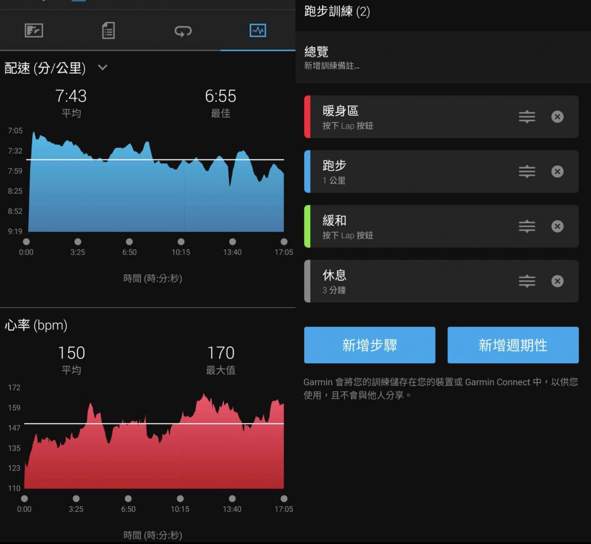Tap the reorder handle on 休息 step

526,281
